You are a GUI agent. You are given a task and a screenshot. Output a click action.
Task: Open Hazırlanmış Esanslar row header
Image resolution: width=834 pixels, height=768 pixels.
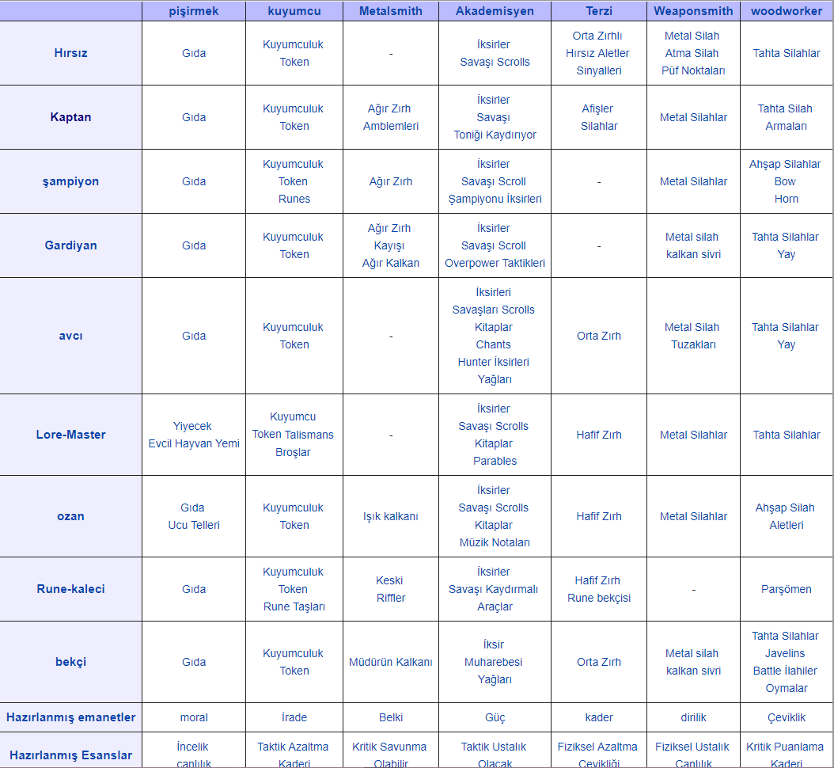[70, 755]
